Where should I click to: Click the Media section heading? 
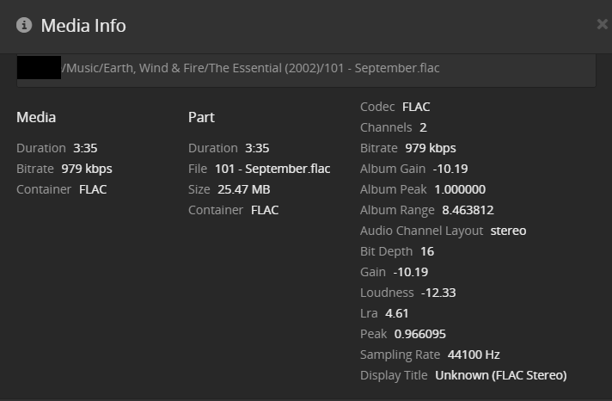coord(36,117)
